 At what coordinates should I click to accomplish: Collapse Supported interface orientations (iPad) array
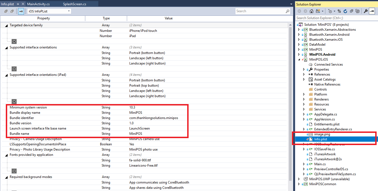(6, 75)
